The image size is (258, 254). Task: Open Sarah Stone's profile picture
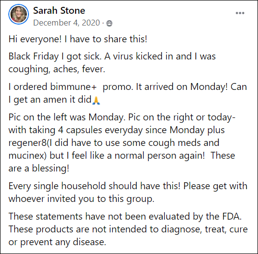tap(19, 14)
